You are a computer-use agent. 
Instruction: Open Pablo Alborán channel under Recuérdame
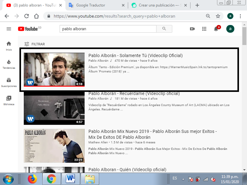point(98,98)
